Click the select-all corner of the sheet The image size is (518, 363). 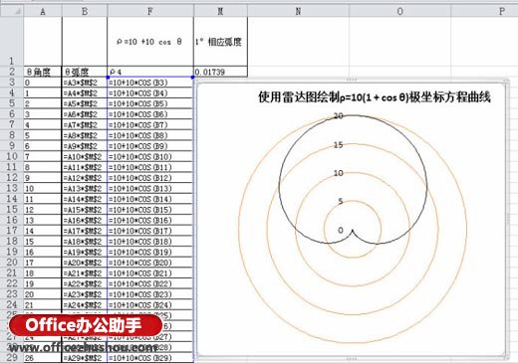(12, 11)
